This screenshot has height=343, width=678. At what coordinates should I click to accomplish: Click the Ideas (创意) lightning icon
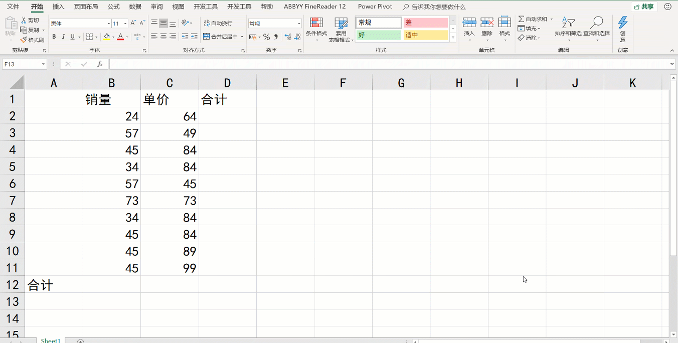point(622,23)
